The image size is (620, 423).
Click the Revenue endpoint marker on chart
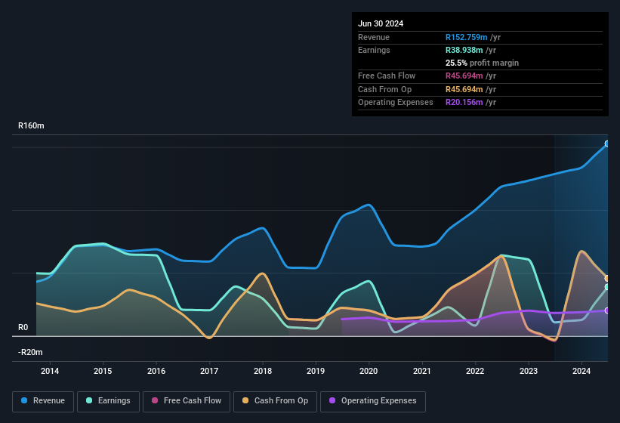(607, 144)
